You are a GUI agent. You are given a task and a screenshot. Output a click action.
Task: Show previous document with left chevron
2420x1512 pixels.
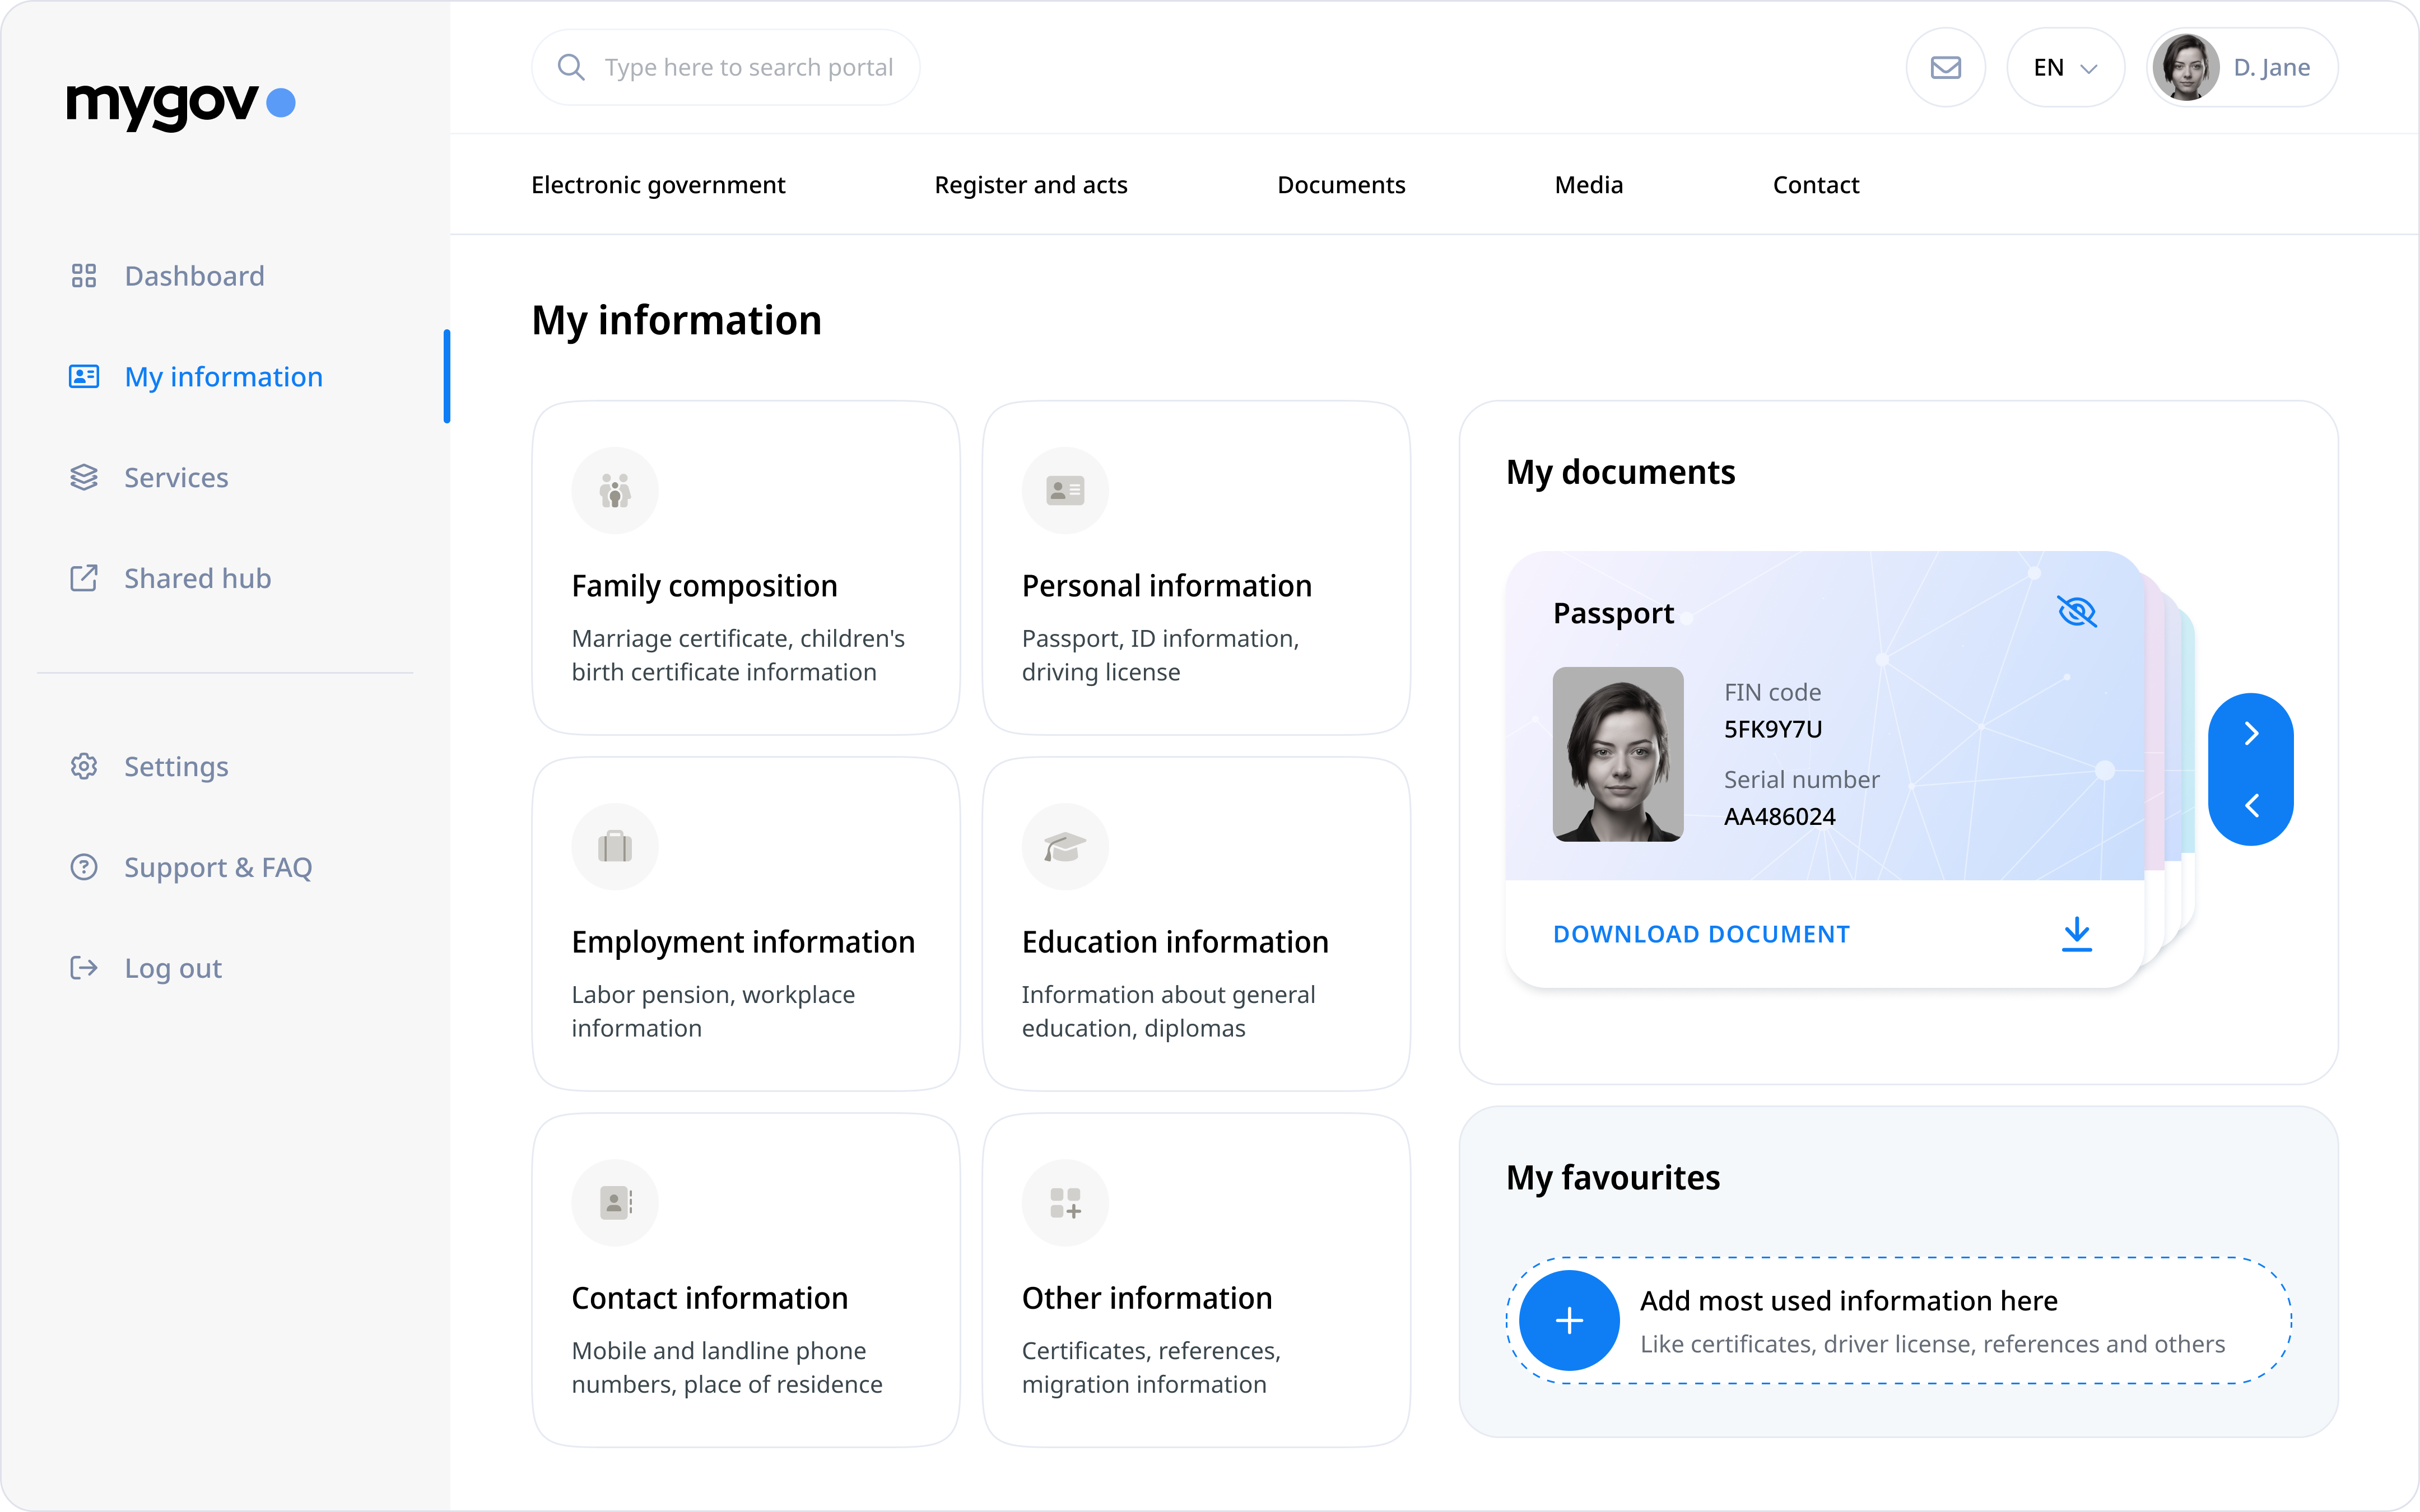2251,806
